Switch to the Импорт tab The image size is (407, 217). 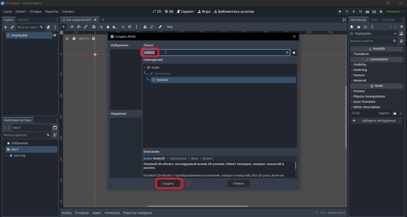click(23, 20)
